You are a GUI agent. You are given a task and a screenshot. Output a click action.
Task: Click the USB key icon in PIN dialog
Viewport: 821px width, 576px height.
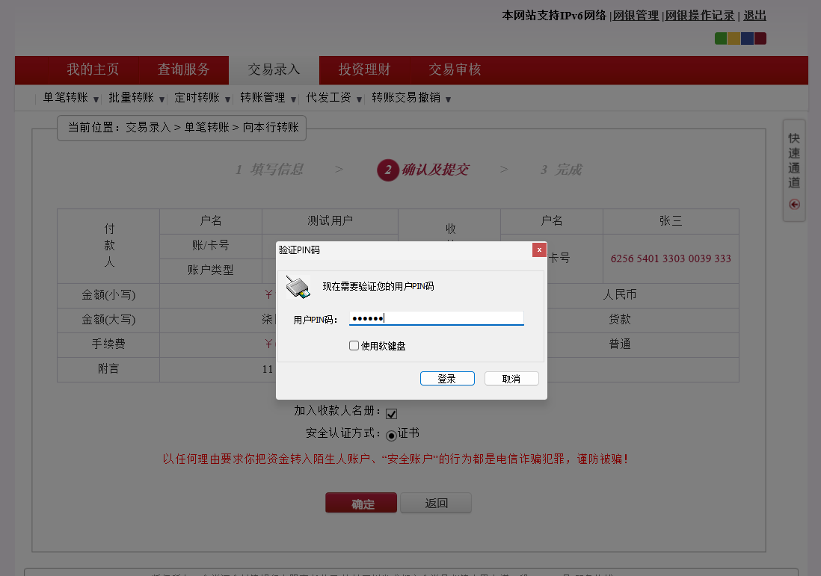click(298, 286)
